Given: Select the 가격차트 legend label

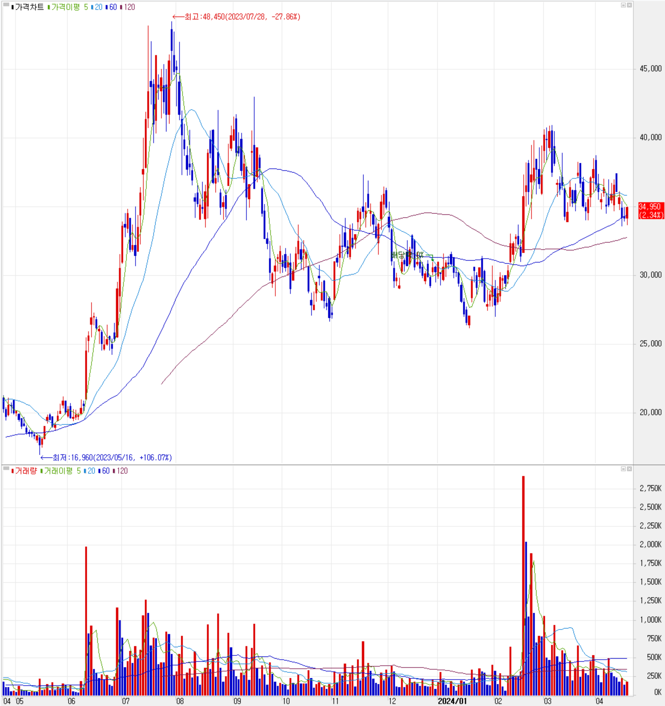Looking at the screenshot, I should (27, 7).
